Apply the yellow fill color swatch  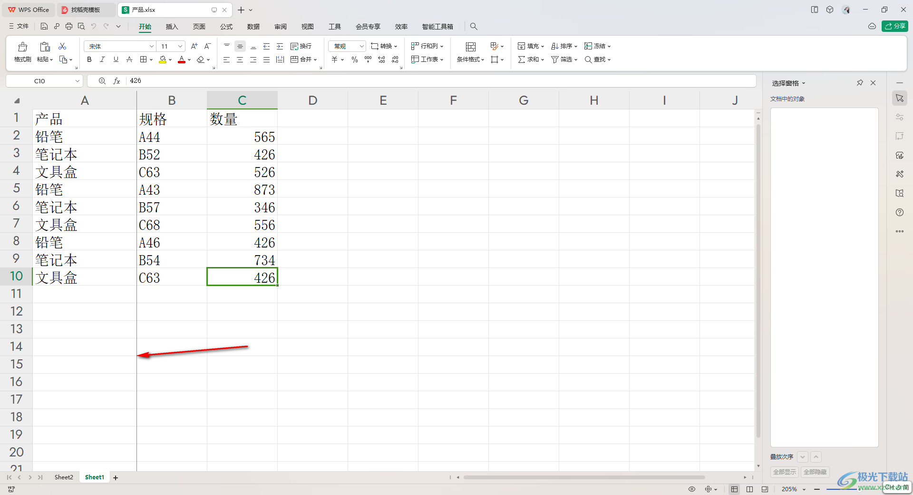(x=163, y=59)
